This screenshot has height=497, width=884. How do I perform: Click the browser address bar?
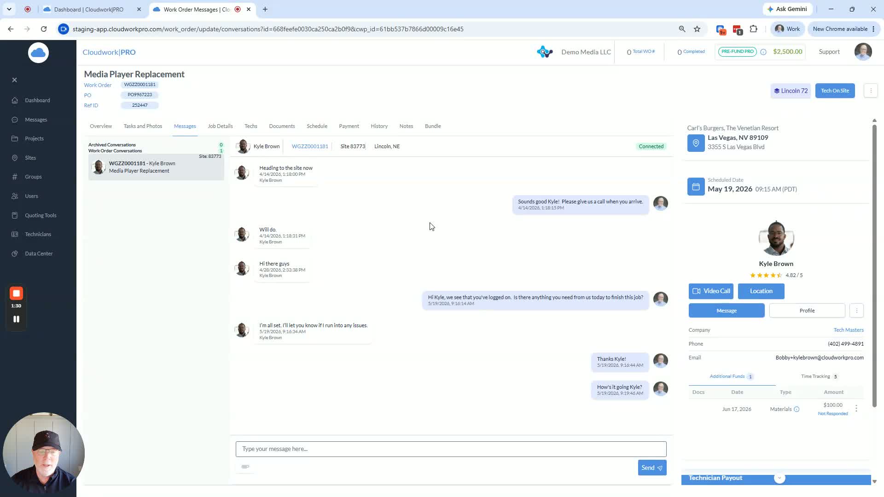tap(368, 29)
